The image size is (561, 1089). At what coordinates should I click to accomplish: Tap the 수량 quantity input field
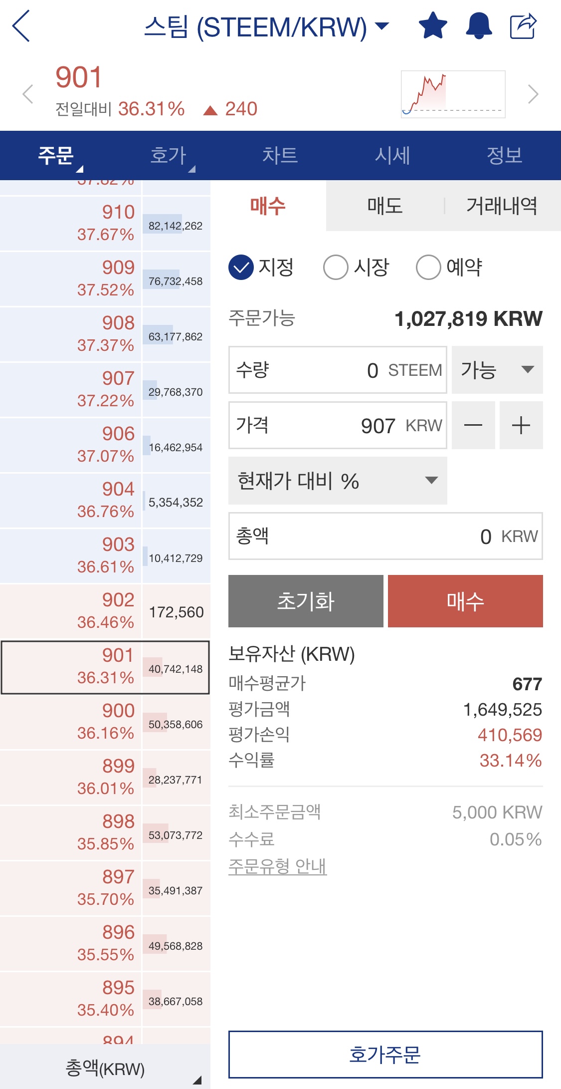pos(338,370)
